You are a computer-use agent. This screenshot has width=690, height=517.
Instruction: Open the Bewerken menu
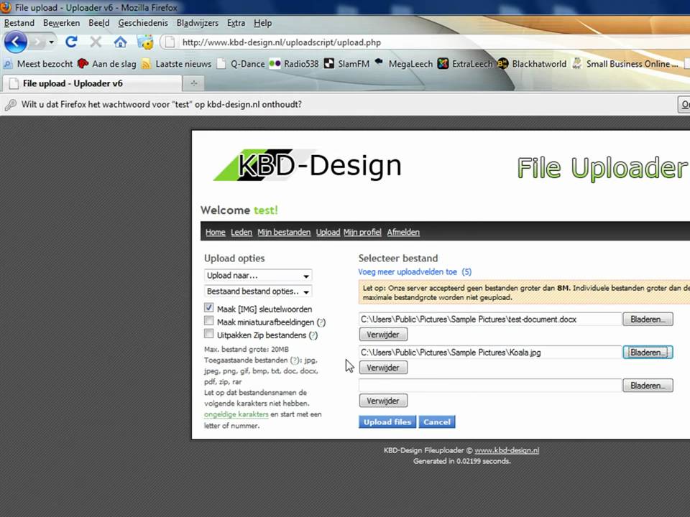[61, 23]
